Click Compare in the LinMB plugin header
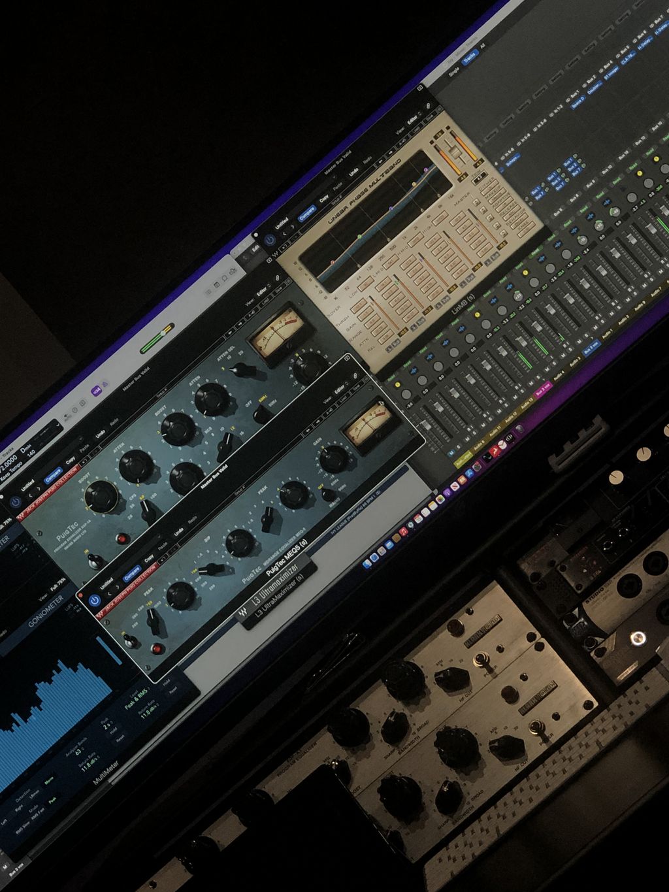The image size is (669, 892). (x=306, y=212)
